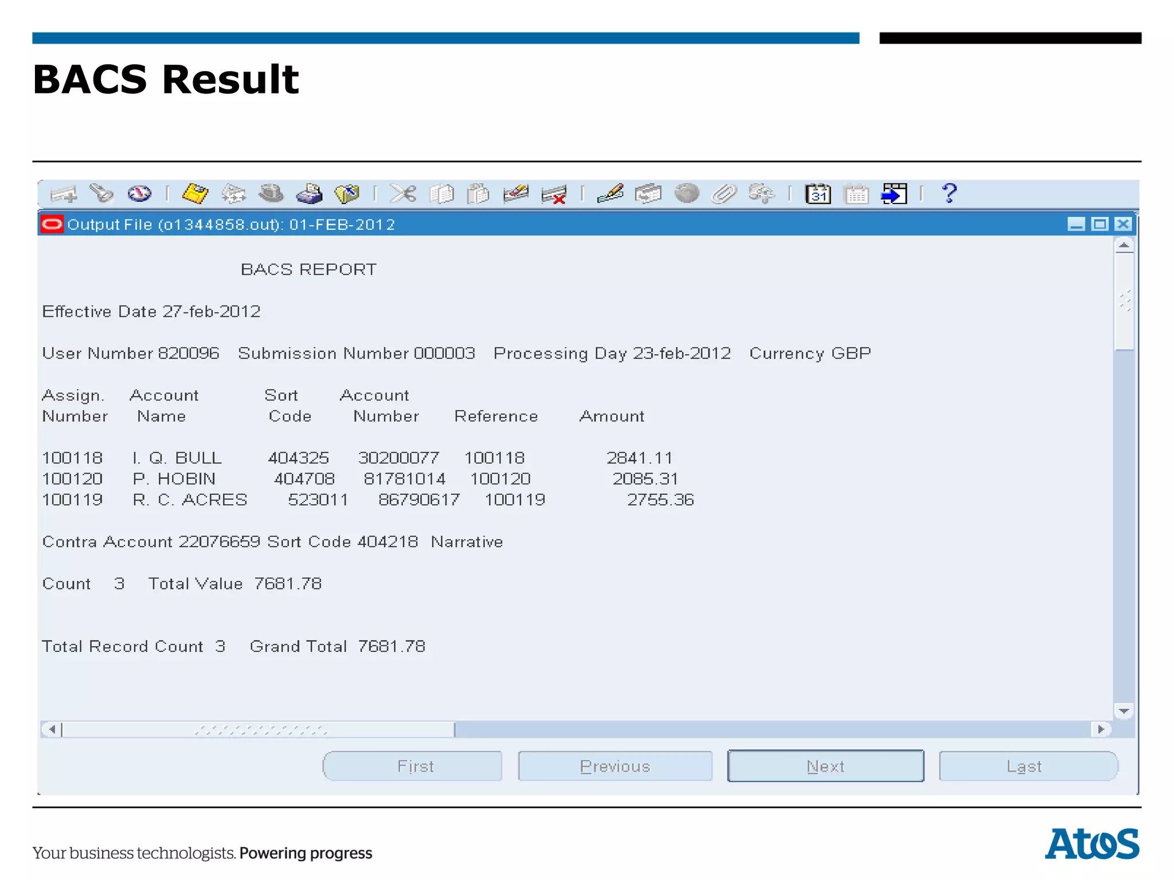
Task: Click account name R. C. ACRES
Action: pos(190,500)
